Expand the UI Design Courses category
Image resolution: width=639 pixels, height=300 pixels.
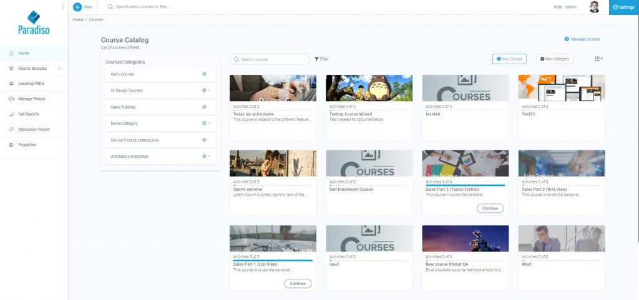pos(209,91)
